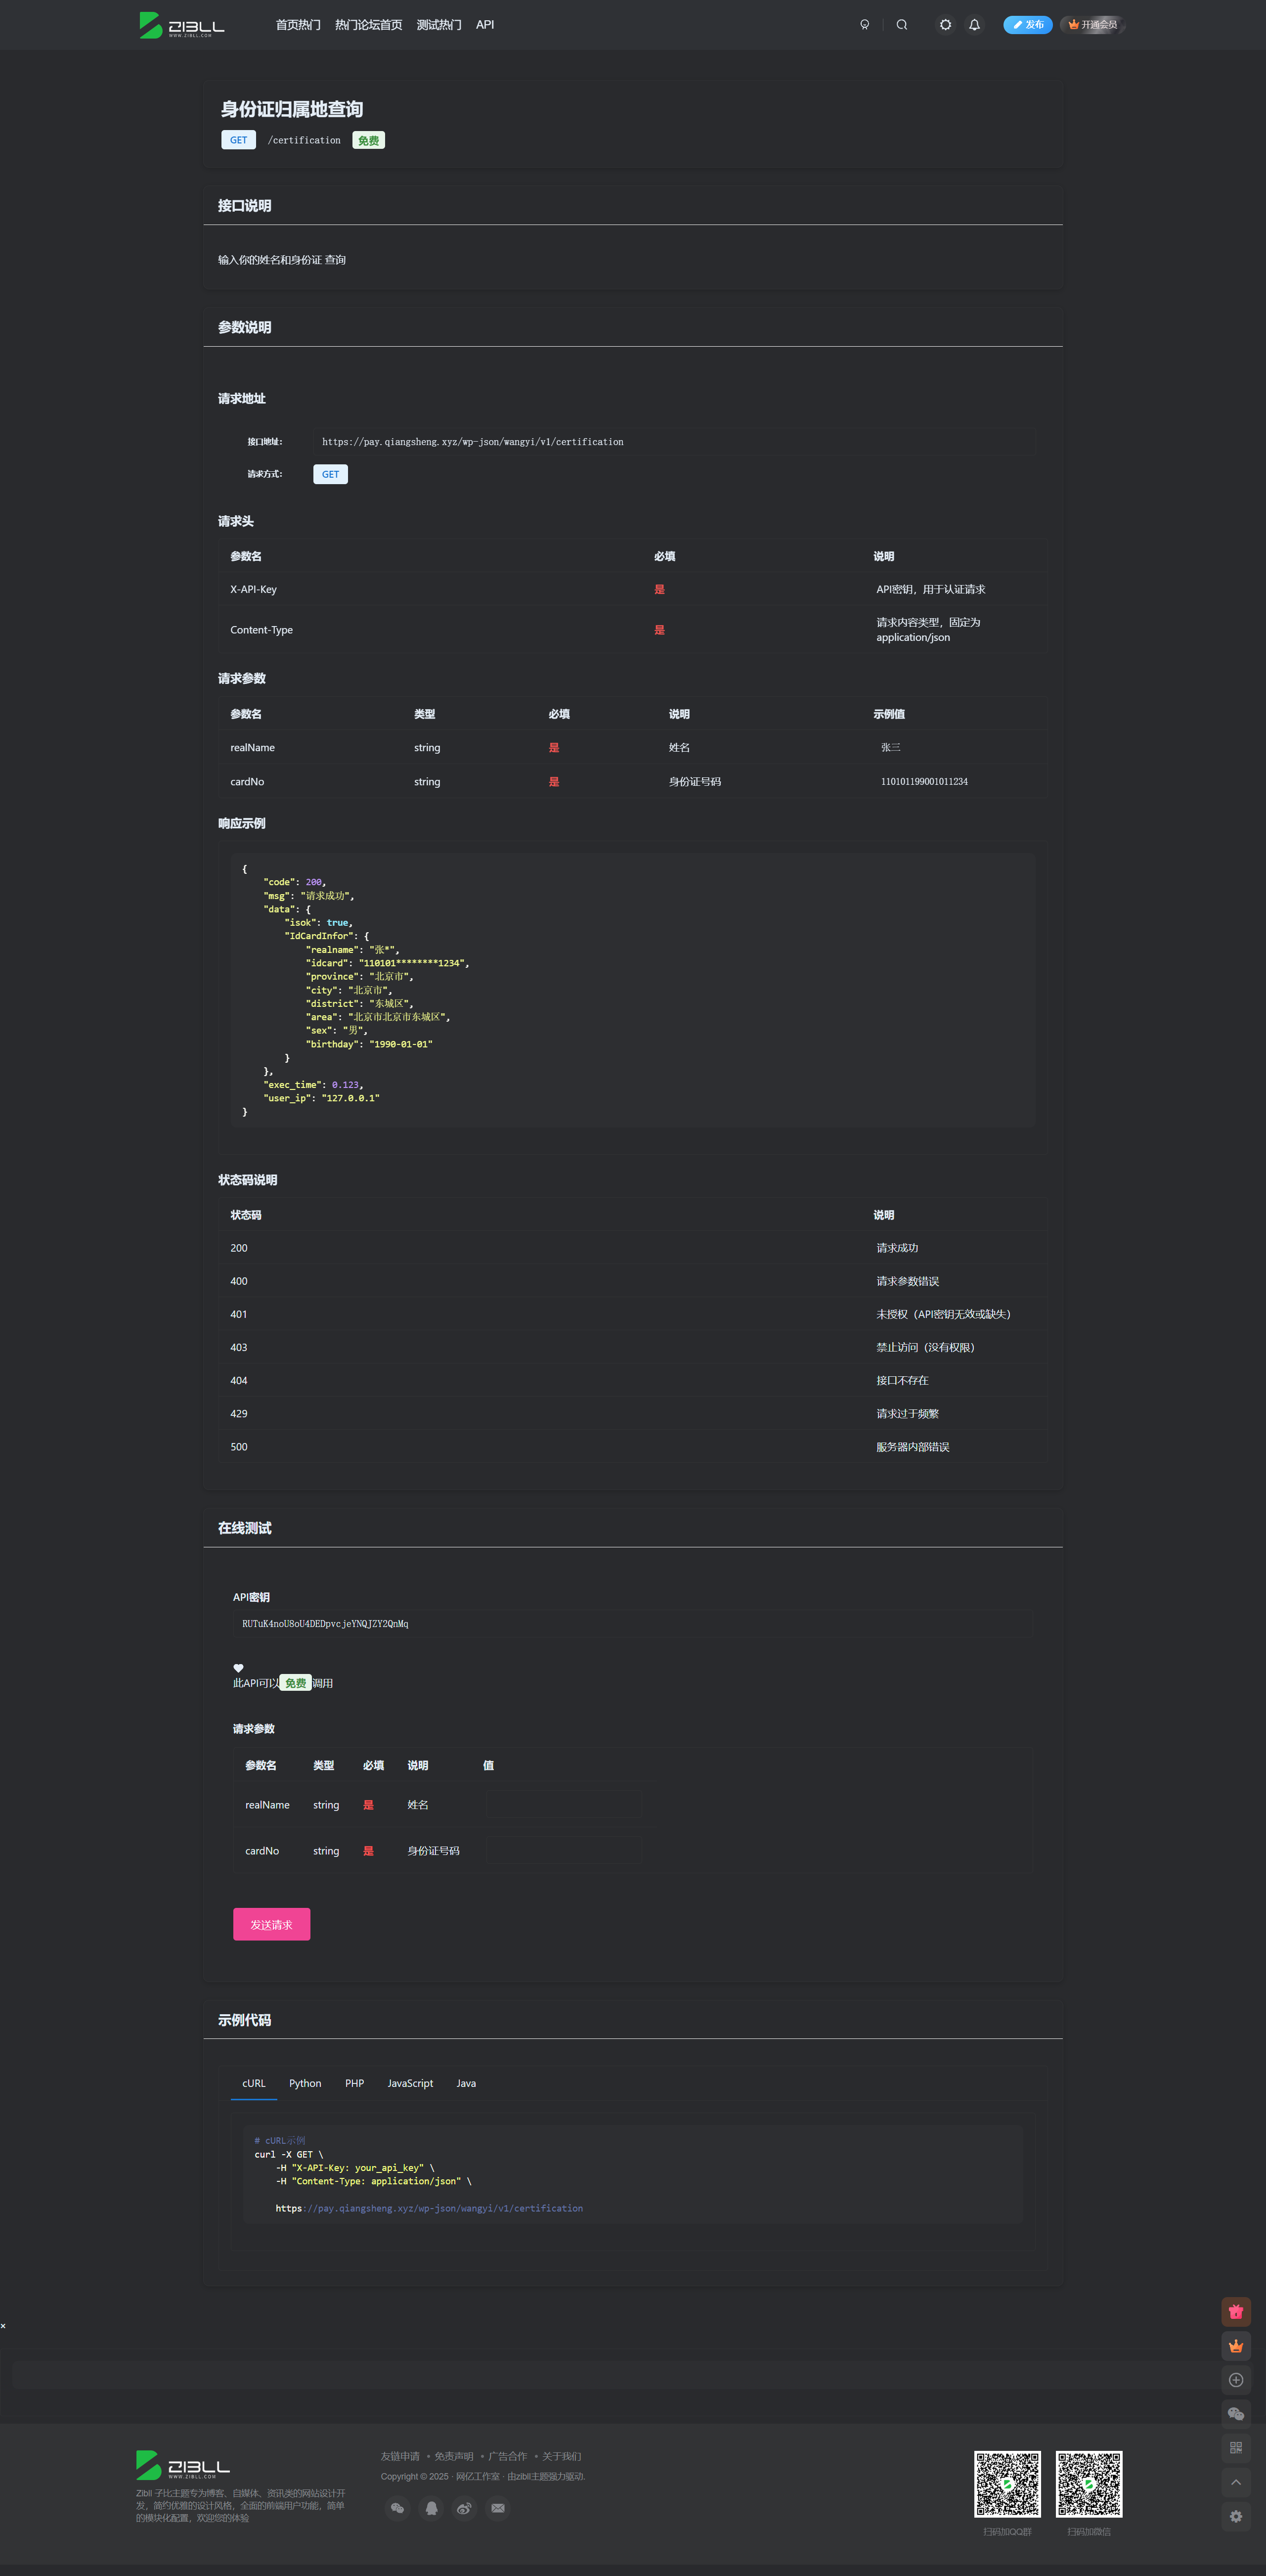The height and width of the screenshot is (2576, 1266).
Task: Click the blue 发布 publish button
Action: pyautogui.click(x=1027, y=25)
